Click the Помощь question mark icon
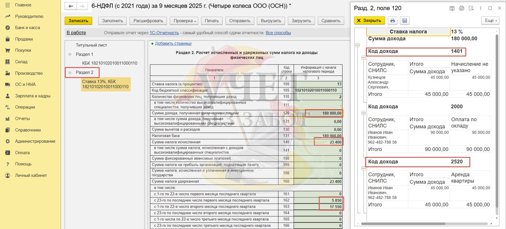Viewport: 506px width, 229px height. (x=8, y=164)
